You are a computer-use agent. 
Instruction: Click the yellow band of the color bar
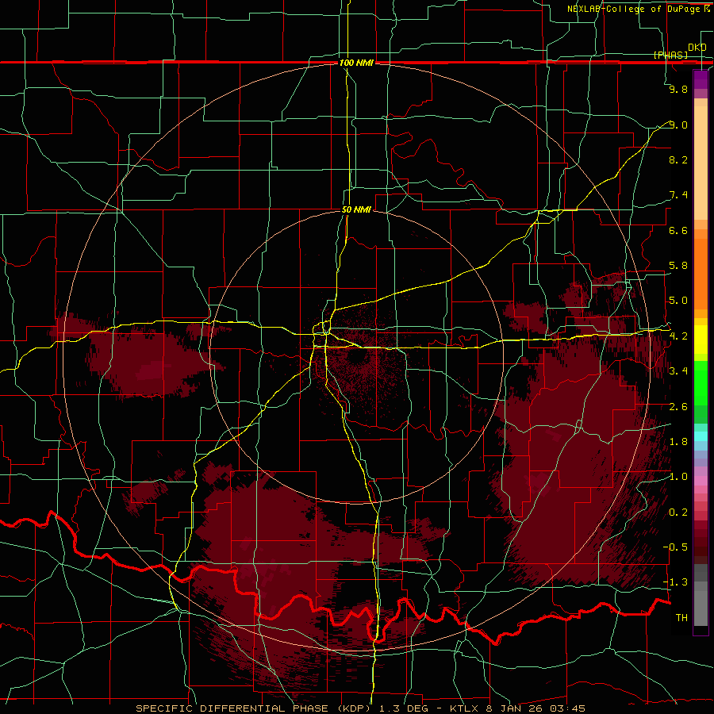coord(701,340)
